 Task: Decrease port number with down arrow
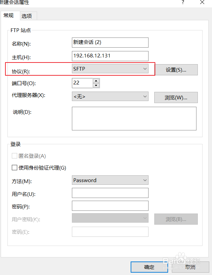coord(96,85)
